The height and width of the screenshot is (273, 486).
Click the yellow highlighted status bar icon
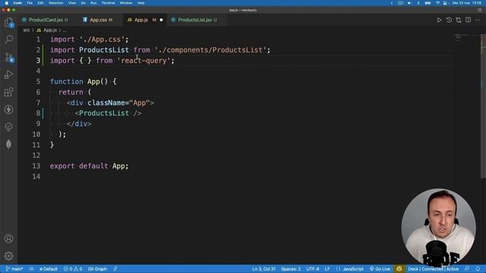point(399,269)
